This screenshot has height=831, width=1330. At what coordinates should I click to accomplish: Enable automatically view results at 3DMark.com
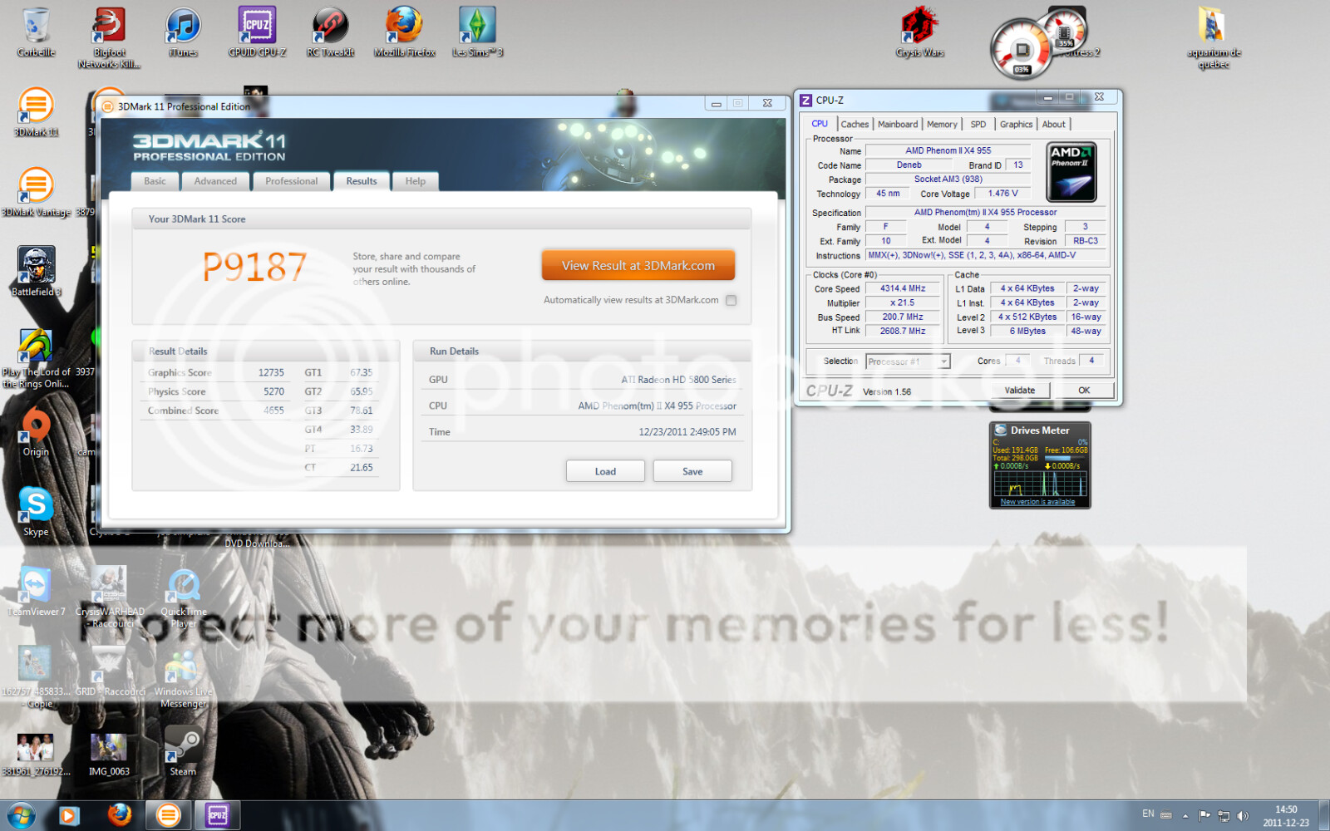click(x=731, y=301)
